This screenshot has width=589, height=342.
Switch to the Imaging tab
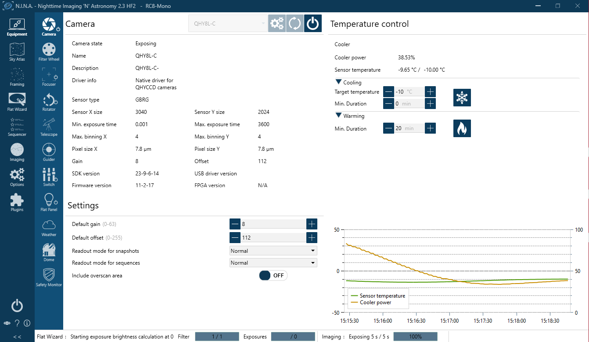coord(17,152)
